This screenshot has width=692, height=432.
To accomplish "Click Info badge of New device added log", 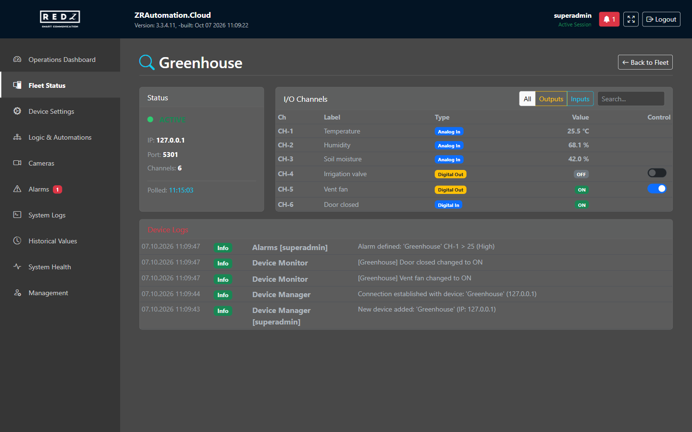I will [223, 311].
